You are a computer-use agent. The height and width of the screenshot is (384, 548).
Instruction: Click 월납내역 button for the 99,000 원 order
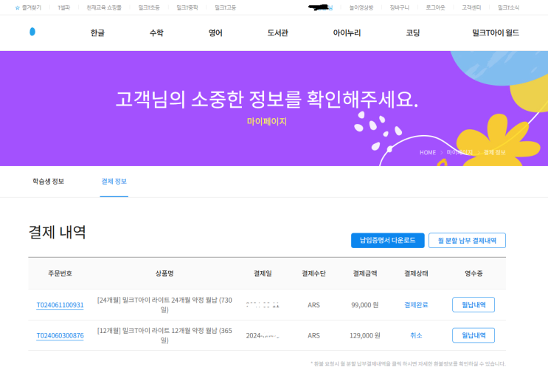[474, 304]
